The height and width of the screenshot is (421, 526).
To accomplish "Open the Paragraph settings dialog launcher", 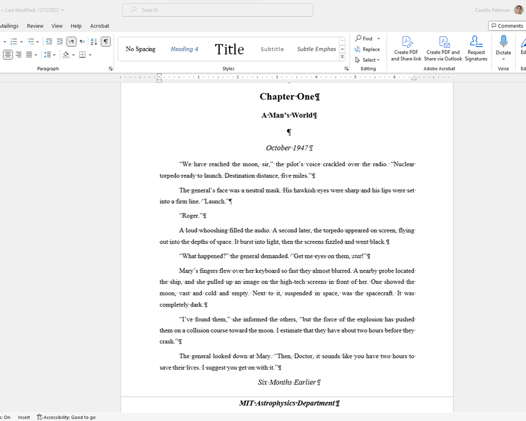I will tap(110, 68).
